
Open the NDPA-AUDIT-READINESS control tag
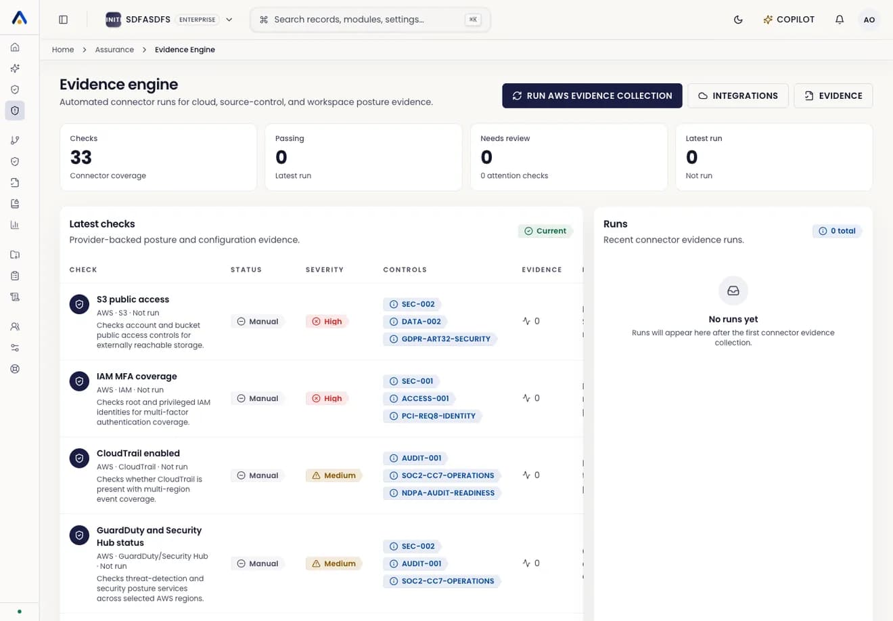pyautogui.click(x=442, y=493)
